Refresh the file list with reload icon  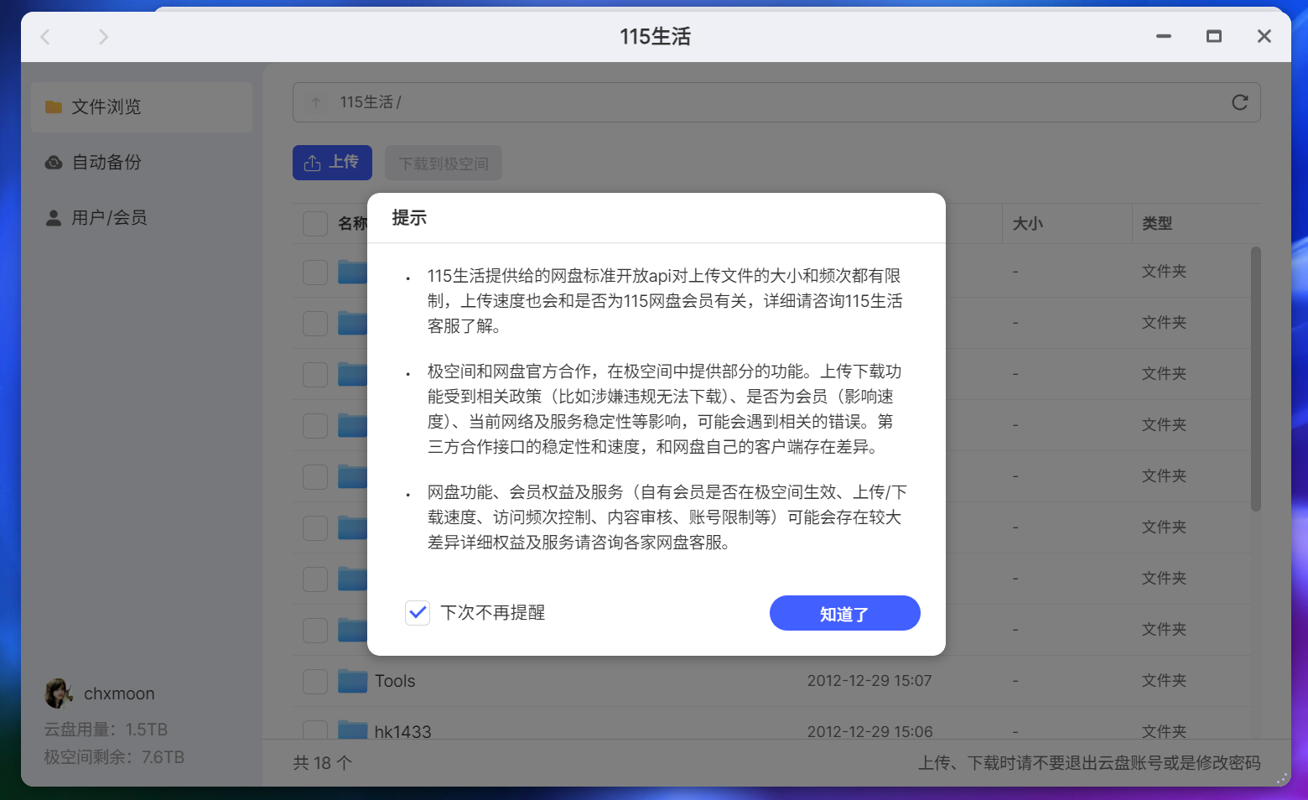[x=1240, y=102]
